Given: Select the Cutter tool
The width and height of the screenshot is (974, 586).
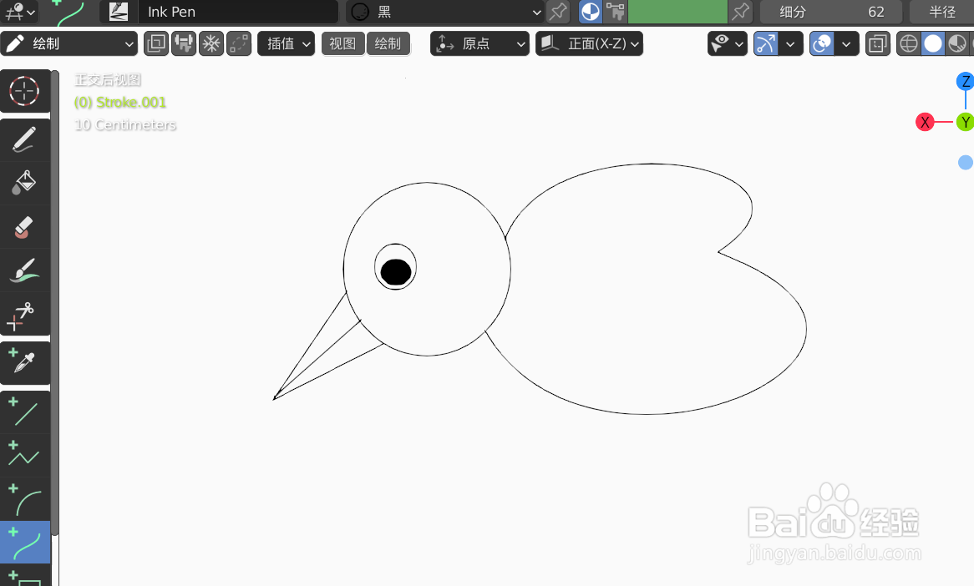Looking at the screenshot, I should point(25,315).
